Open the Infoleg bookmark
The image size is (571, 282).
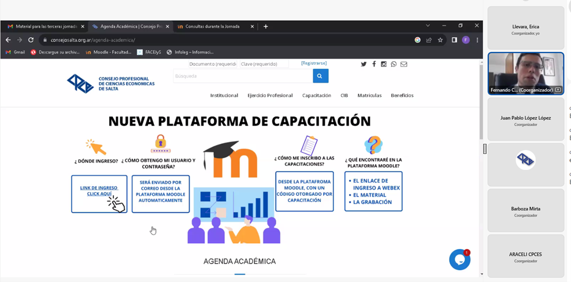point(190,52)
